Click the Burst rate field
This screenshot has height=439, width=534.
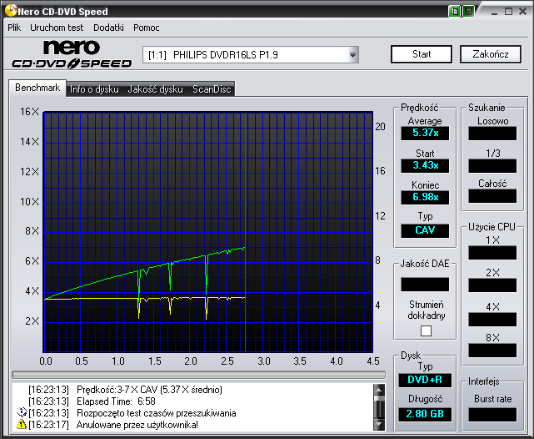pyautogui.click(x=492, y=415)
